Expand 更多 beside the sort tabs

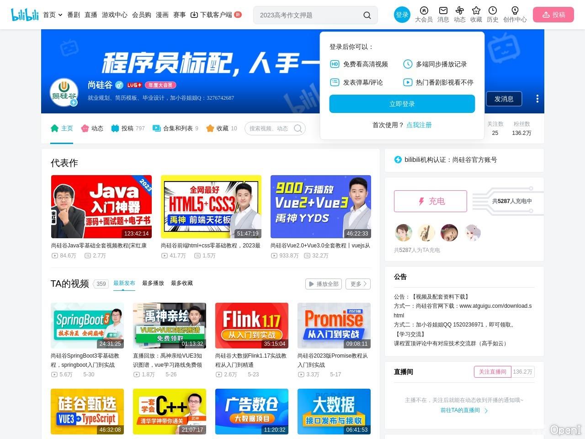(x=358, y=284)
